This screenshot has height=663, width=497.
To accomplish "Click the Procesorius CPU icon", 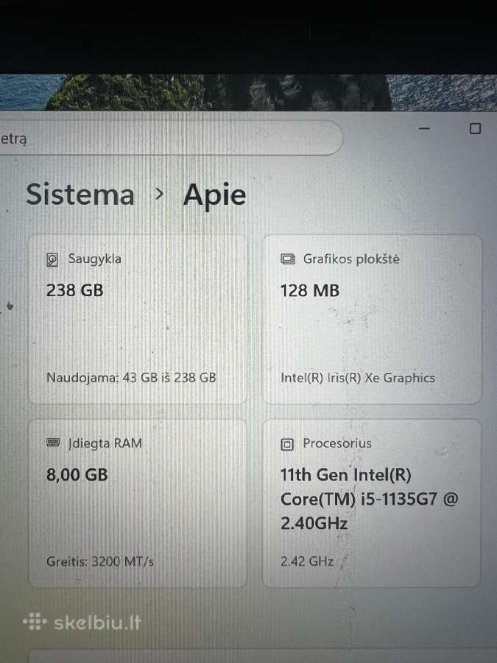I will 287,444.
